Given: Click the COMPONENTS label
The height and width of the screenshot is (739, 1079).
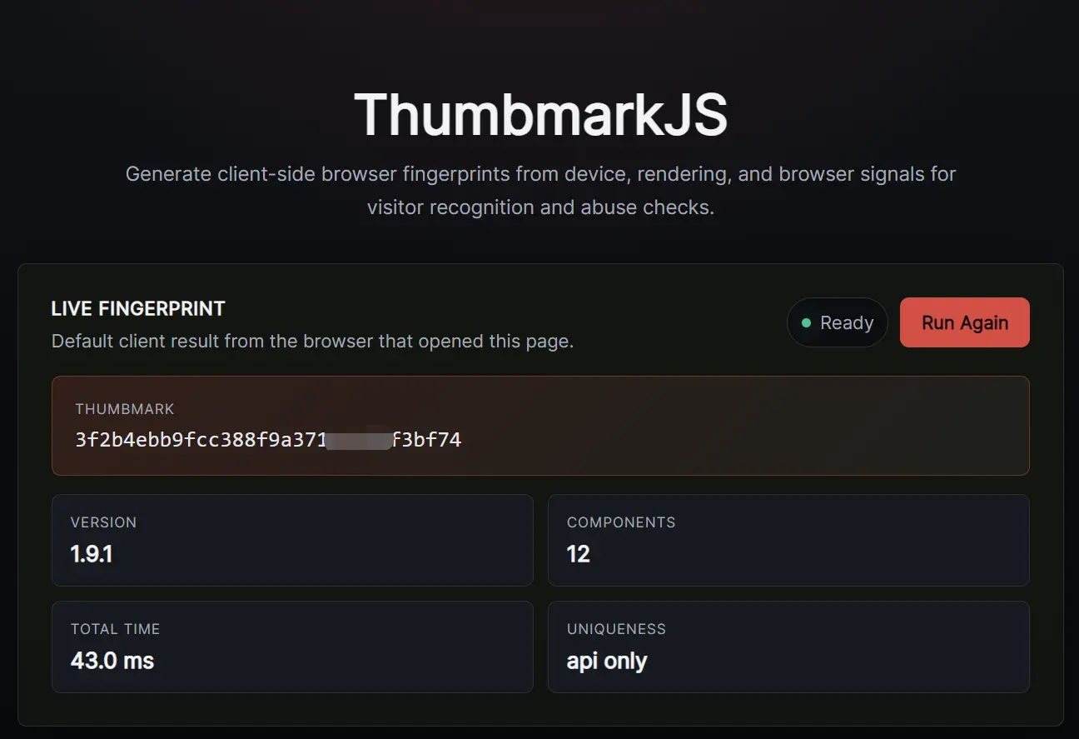Looking at the screenshot, I should (x=621, y=522).
